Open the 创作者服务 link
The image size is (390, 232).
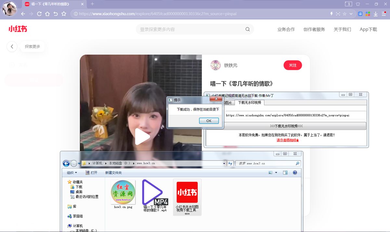(314, 29)
